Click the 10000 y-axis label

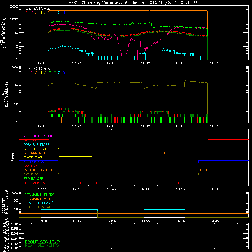click(x=13, y=7)
